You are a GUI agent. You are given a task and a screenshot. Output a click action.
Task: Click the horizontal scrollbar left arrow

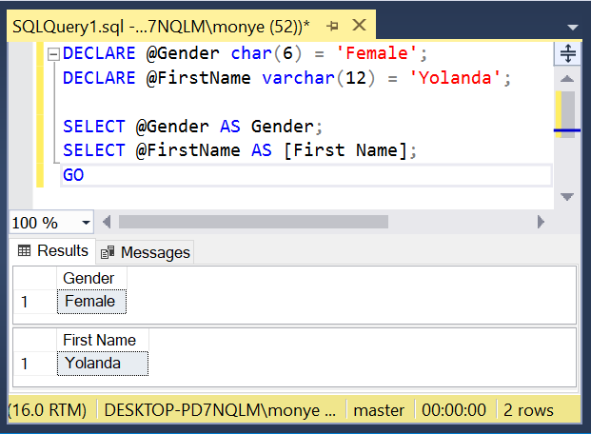[x=107, y=222]
